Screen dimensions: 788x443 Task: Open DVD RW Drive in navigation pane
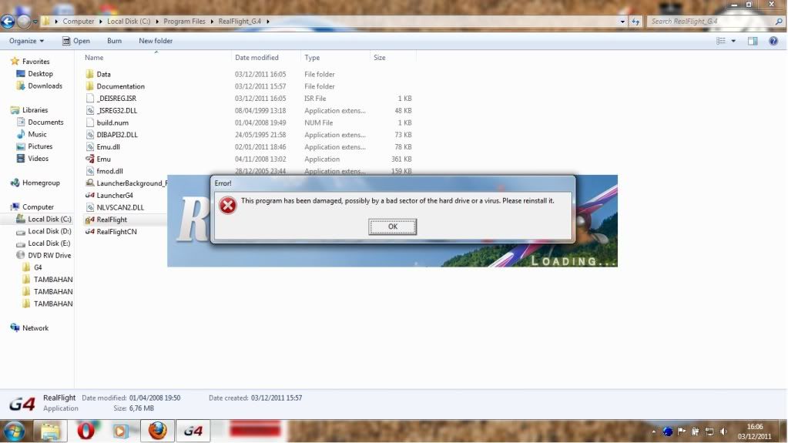(49, 256)
